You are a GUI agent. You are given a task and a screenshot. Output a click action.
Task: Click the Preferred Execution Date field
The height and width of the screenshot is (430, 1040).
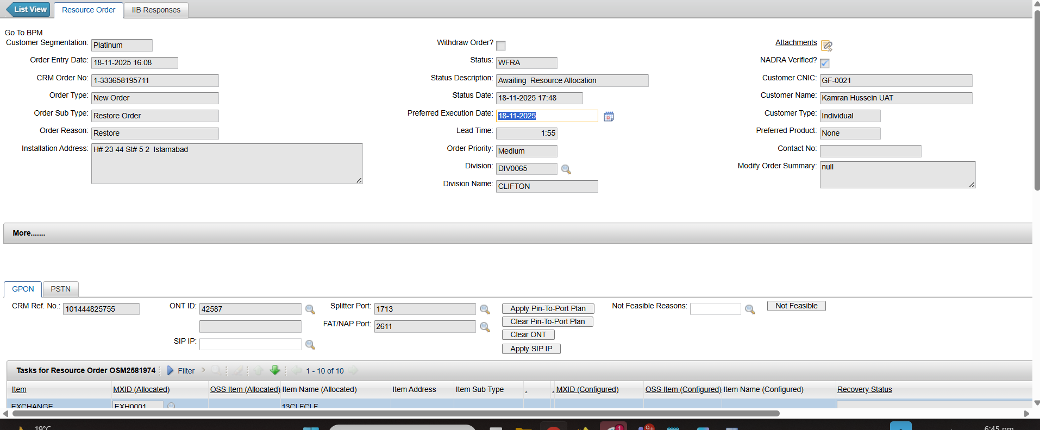pyautogui.click(x=547, y=116)
